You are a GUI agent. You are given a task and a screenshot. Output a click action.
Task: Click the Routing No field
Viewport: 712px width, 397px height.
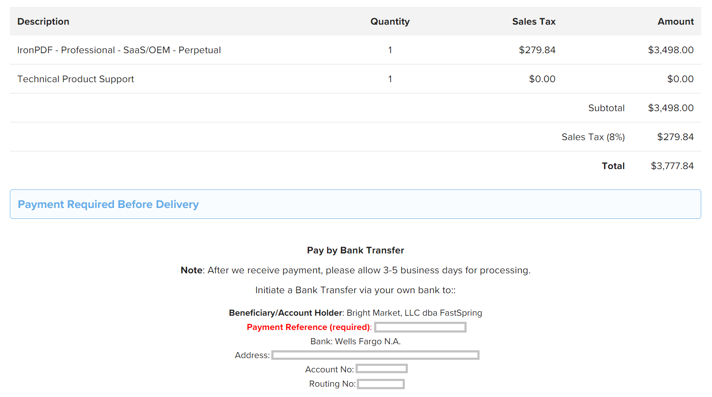click(x=381, y=384)
